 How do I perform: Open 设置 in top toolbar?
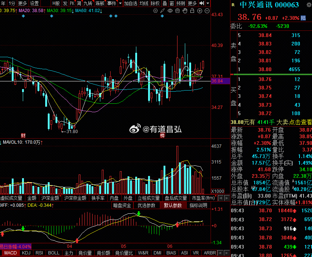pyautogui.click(x=34, y=3)
